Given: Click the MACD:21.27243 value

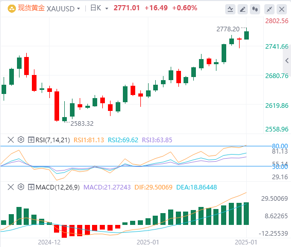Looking at the screenshot, I should pos(107,187).
